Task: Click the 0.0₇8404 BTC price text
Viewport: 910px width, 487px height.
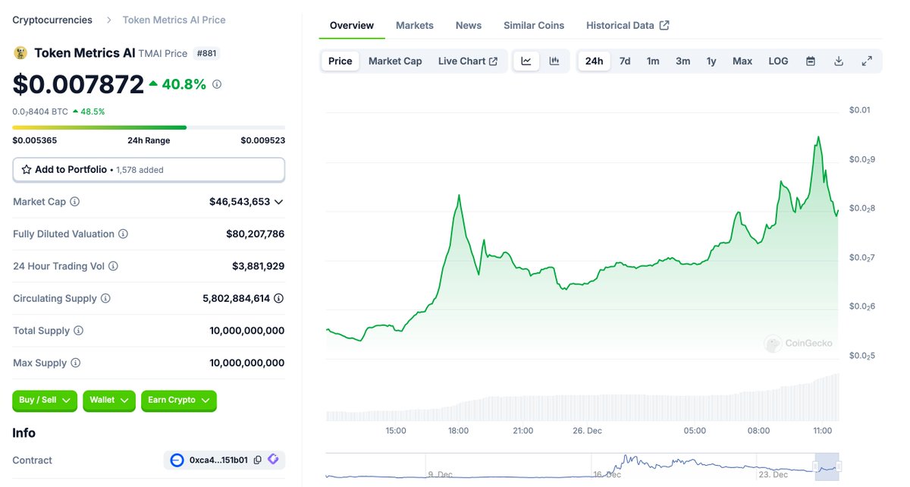Action: tap(40, 112)
